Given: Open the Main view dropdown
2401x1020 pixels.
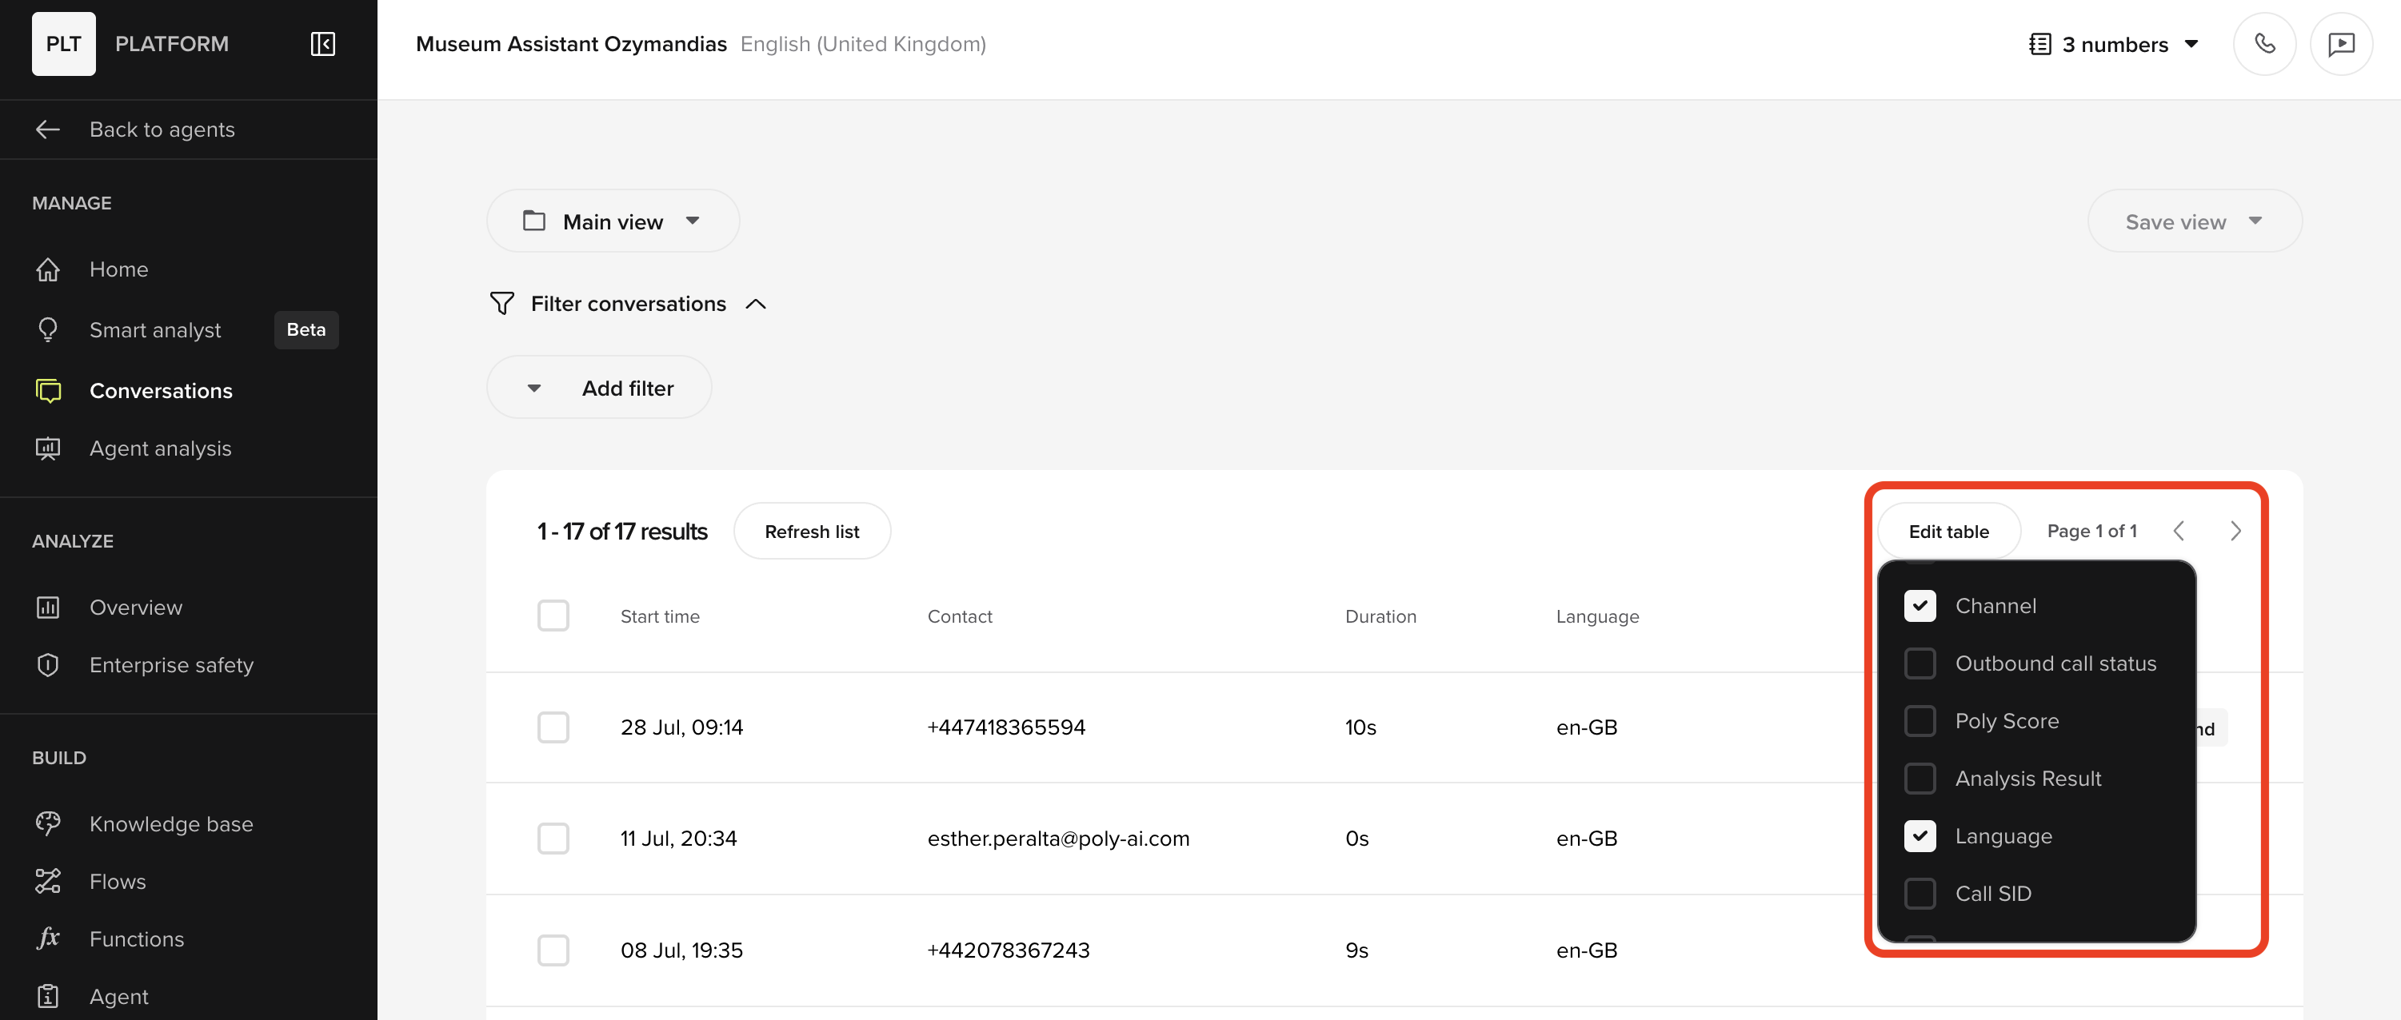Looking at the screenshot, I should [613, 221].
